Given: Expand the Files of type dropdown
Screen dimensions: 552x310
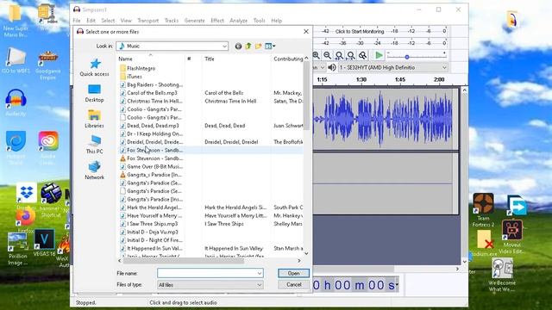Looking at the screenshot, I should (x=260, y=285).
